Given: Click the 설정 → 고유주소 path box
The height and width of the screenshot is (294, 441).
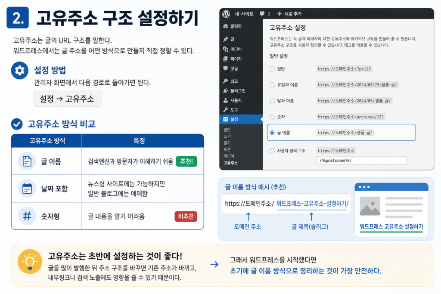Looking at the screenshot, I should [x=67, y=99].
